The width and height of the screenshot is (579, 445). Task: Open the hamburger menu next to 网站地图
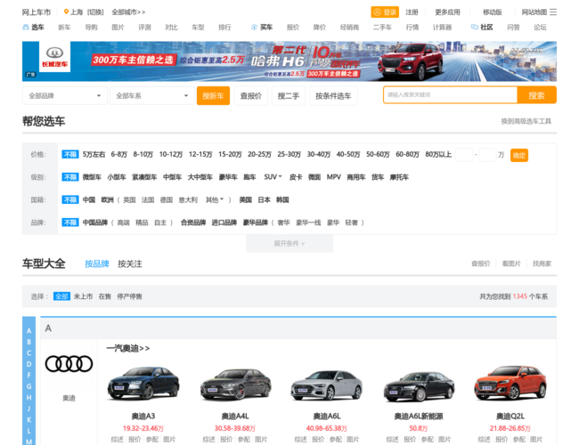point(553,12)
